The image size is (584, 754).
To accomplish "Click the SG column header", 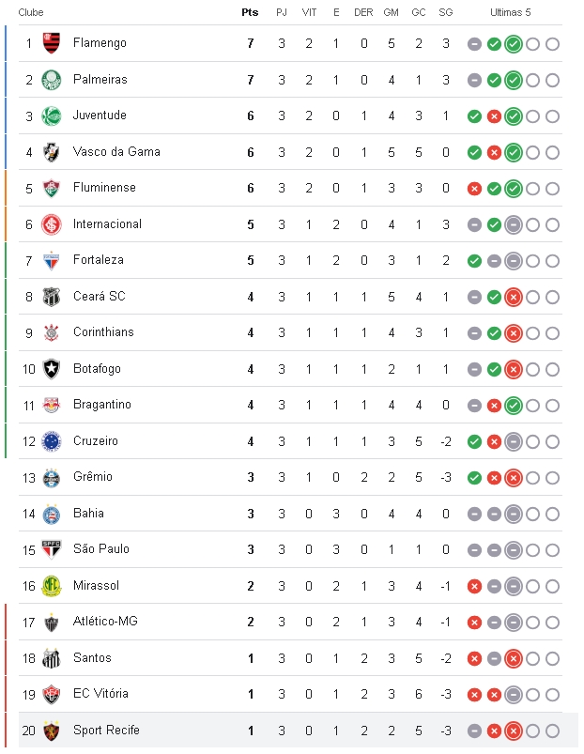I will pyautogui.click(x=446, y=12).
